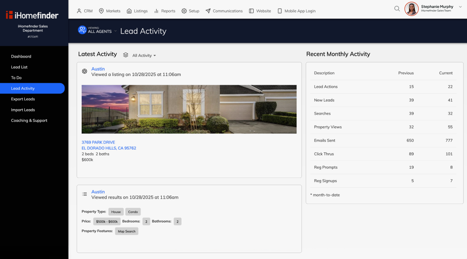This screenshot has height=259, width=467.
Task: Open the user account chevron menu
Action: 460,7
